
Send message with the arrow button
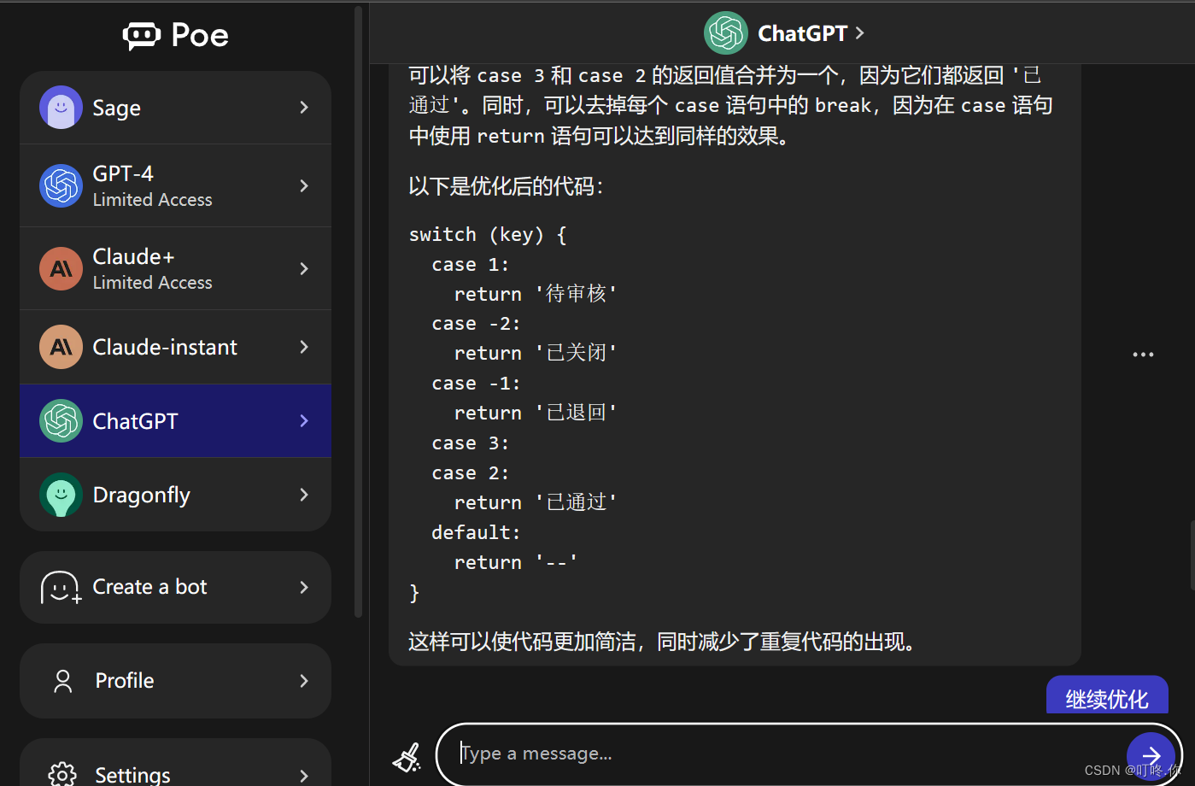(x=1151, y=755)
